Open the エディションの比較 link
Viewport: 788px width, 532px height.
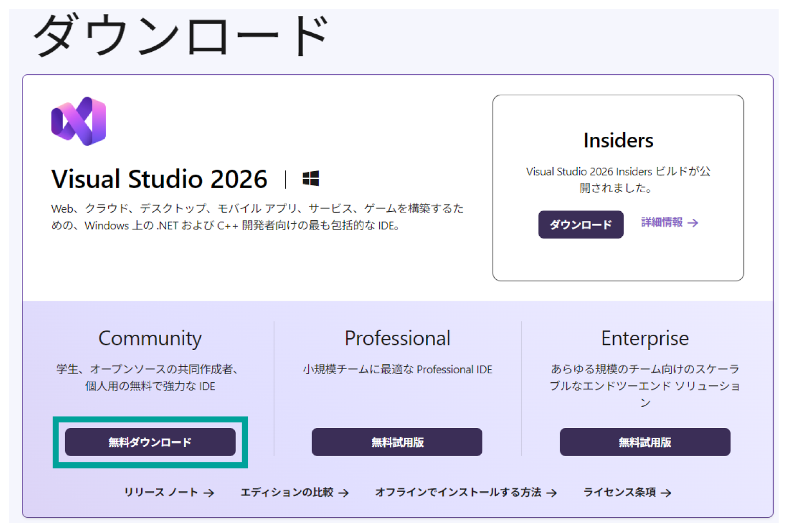tap(289, 492)
